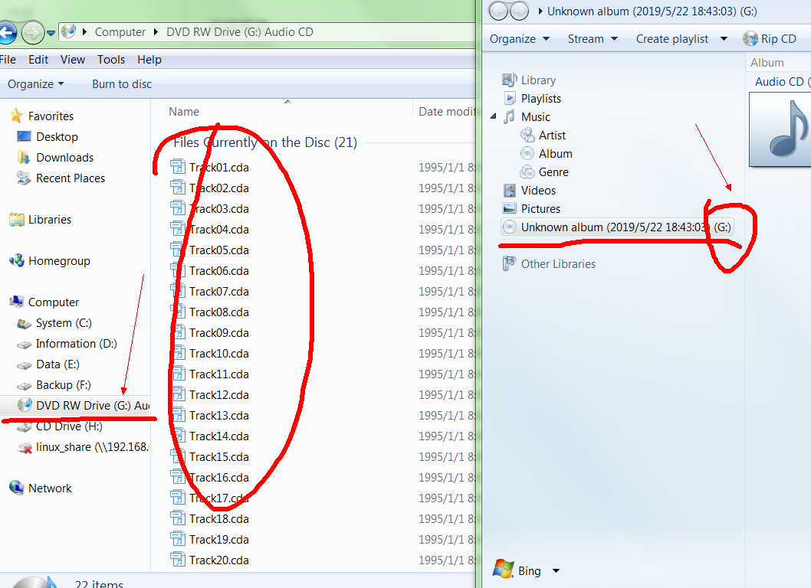The image size is (811, 588).
Task: Sort files by the Name column header
Action: point(184,112)
